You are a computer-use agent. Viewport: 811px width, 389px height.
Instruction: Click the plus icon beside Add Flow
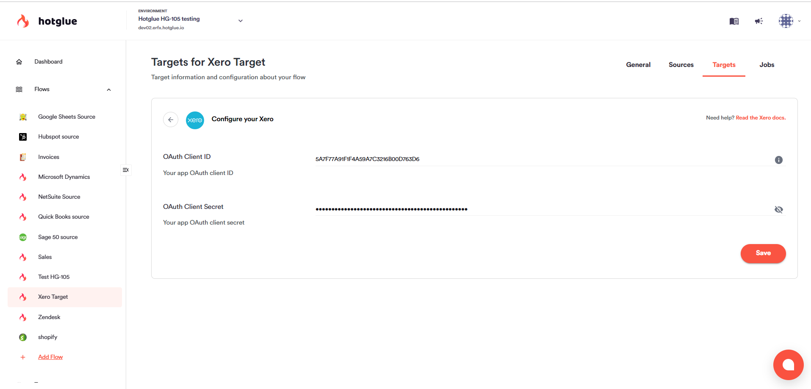click(23, 357)
